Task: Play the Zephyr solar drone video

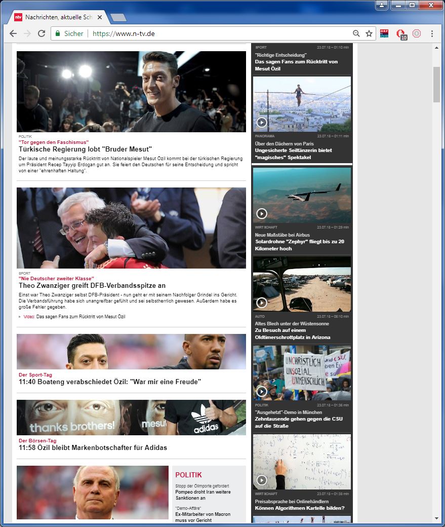Action: (x=262, y=213)
